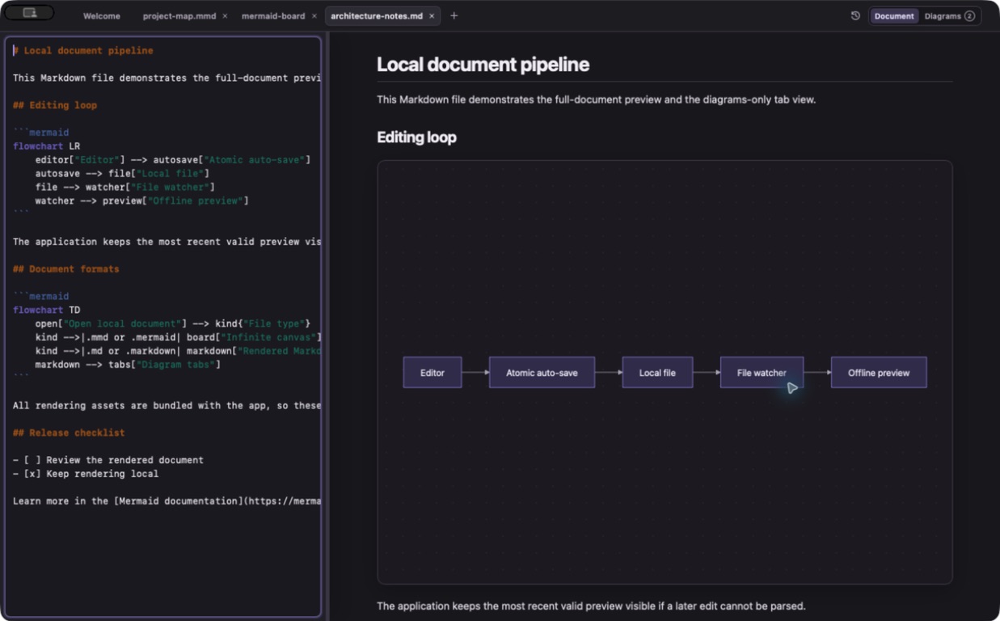Viewport: 1000px width, 621px height.
Task: Click the '- [ ] Review the rendered document' line
Action: point(108,460)
